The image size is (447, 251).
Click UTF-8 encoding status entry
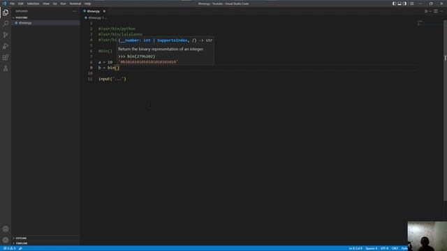(x=384, y=248)
